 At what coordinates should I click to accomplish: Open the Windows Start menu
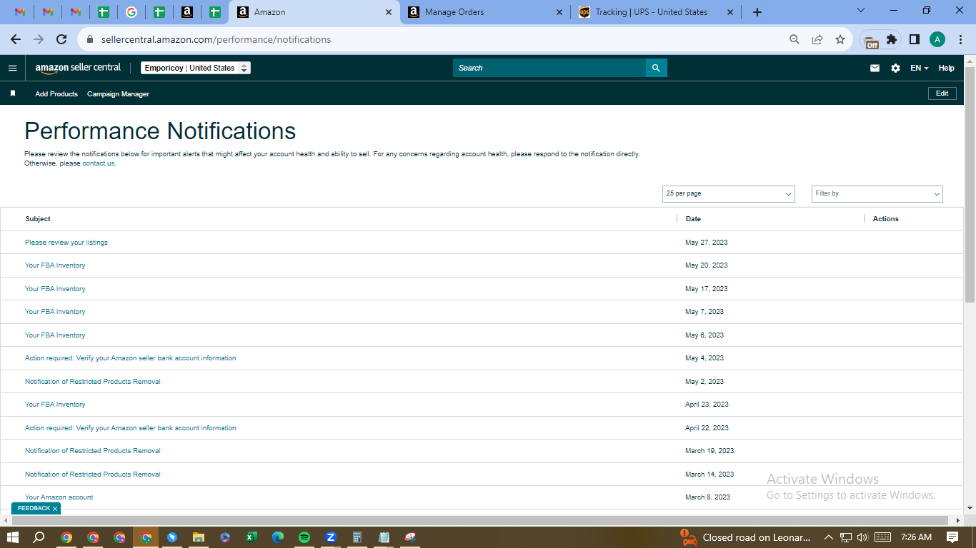pyautogui.click(x=12, y=537)
